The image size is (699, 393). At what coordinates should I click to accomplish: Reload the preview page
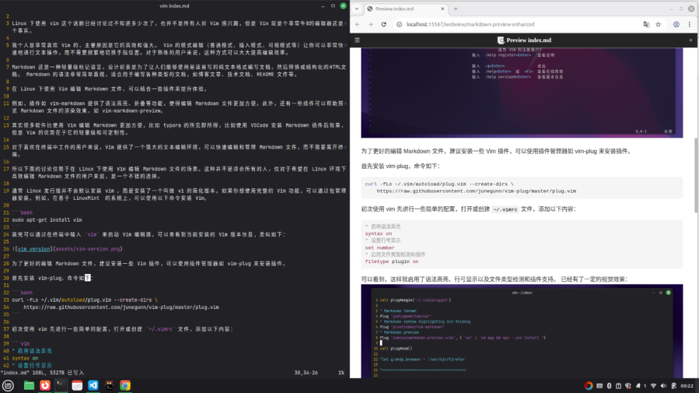pos(384,25)
